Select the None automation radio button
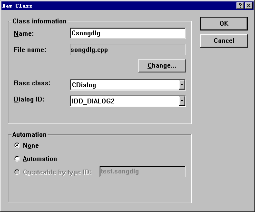Viewport: 255px width, 212px height. 17,145
